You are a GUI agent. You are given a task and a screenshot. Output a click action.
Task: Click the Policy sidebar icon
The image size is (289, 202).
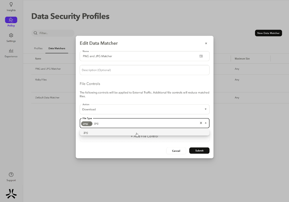(11, 20)
